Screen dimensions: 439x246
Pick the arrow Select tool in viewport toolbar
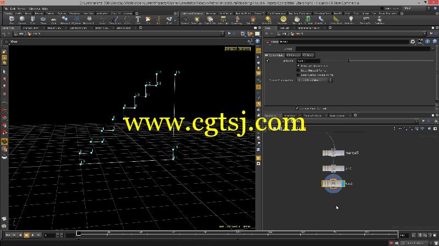[x=4, y=72]
